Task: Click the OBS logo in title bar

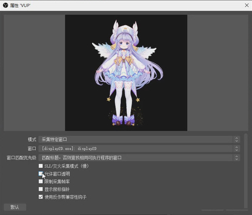Action: (5, 5)
